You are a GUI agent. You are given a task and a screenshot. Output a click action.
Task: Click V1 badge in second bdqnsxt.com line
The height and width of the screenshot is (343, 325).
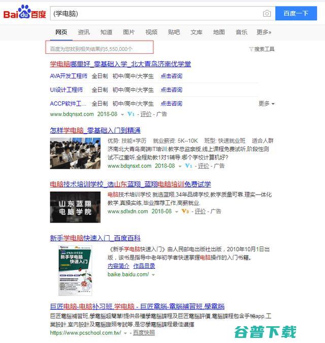pyautogui.click(x=188, y=166)
